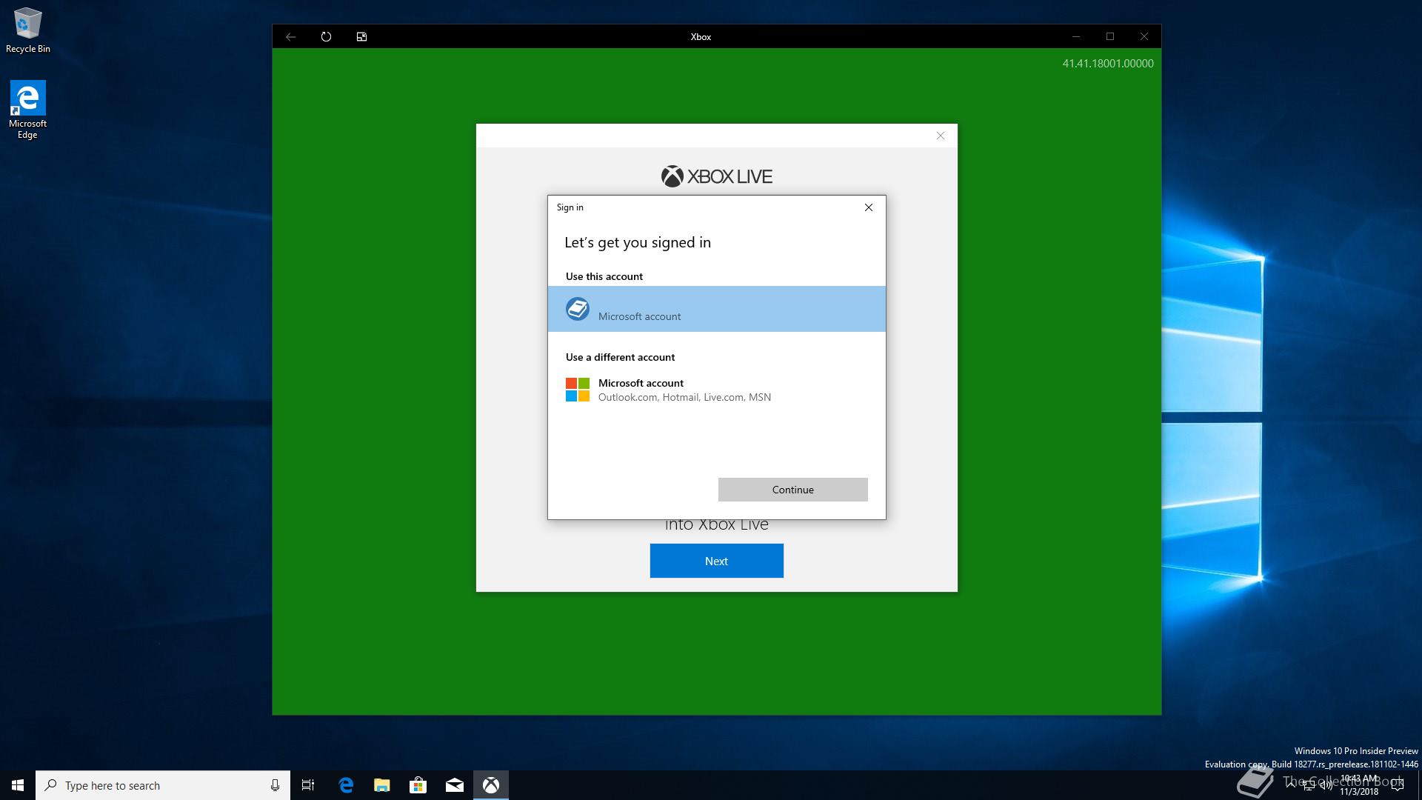
Task: Open File Explorer from the taskbar
Action: pyautogui.click(x=381, y=785)
